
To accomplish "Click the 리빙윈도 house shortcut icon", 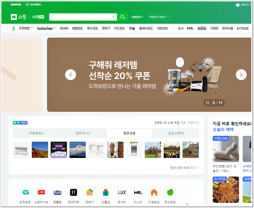I will pos(154,192).
